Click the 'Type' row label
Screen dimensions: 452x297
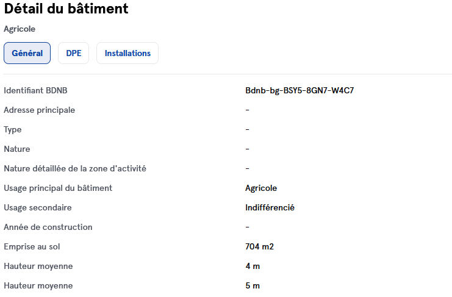tap(13, 130)
